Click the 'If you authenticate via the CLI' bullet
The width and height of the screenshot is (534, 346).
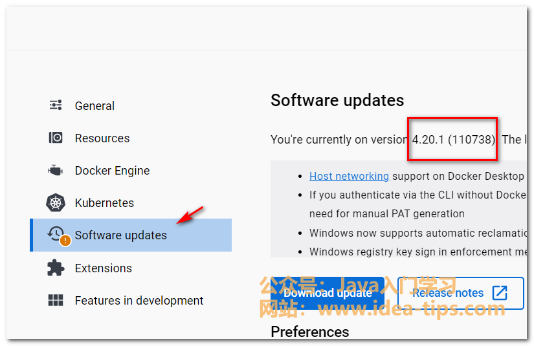point(418,195)
